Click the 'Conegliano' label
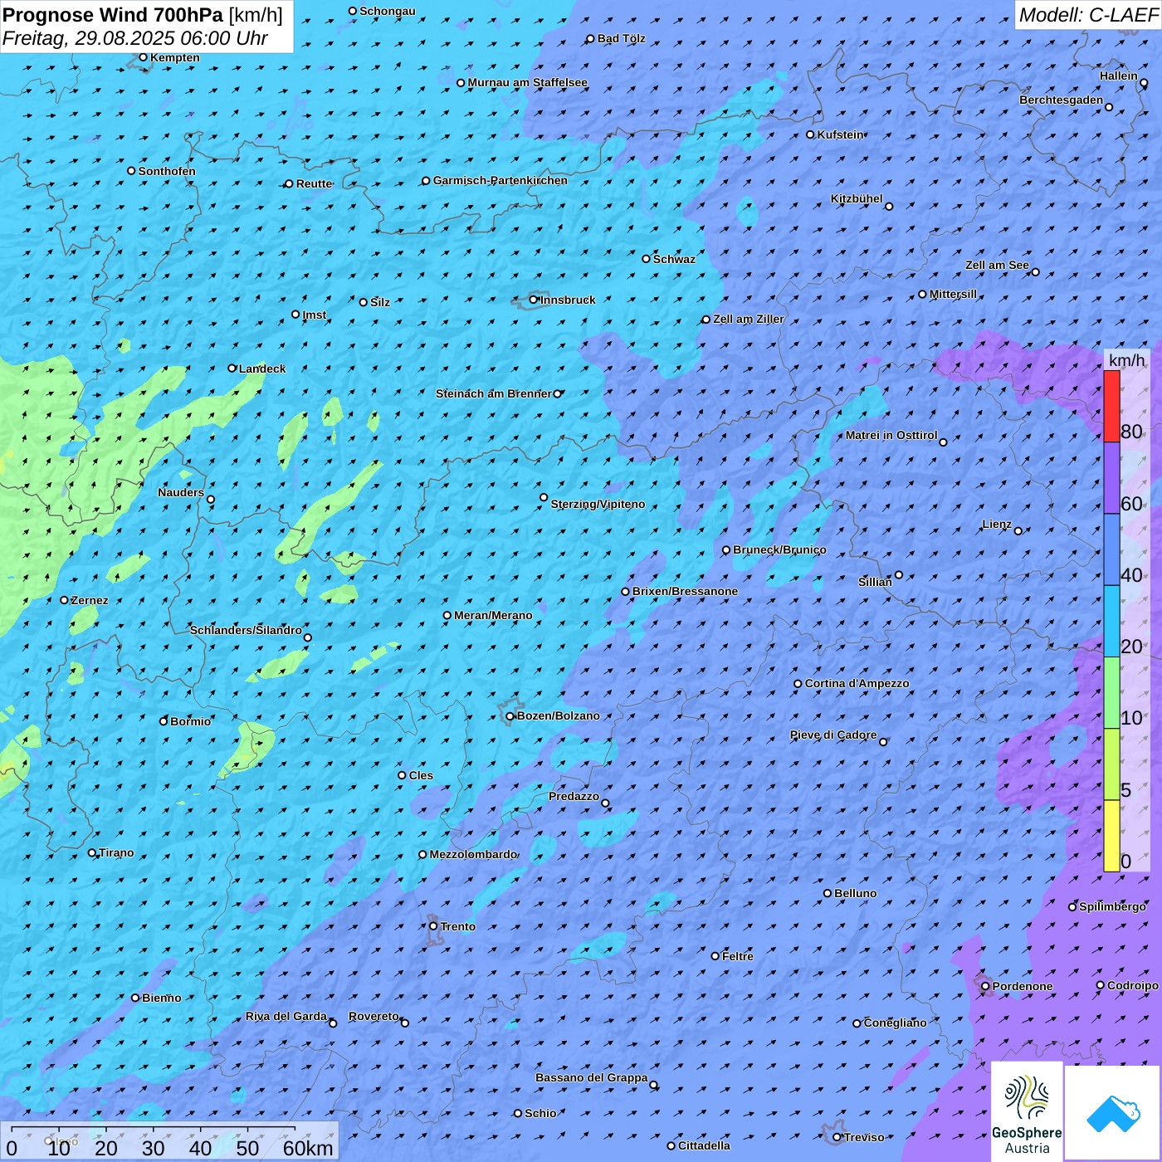 (x=896, y=1023)
